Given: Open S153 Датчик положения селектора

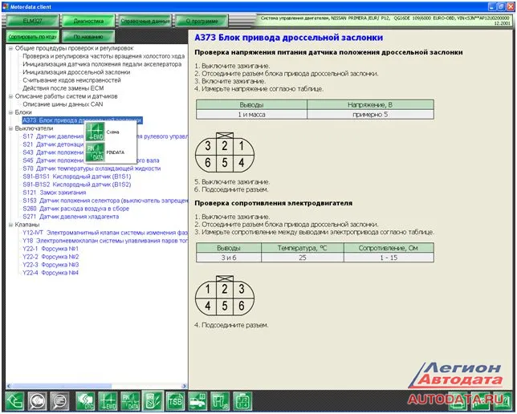Looking at the screenshot, I should click(x=105, y=201).
